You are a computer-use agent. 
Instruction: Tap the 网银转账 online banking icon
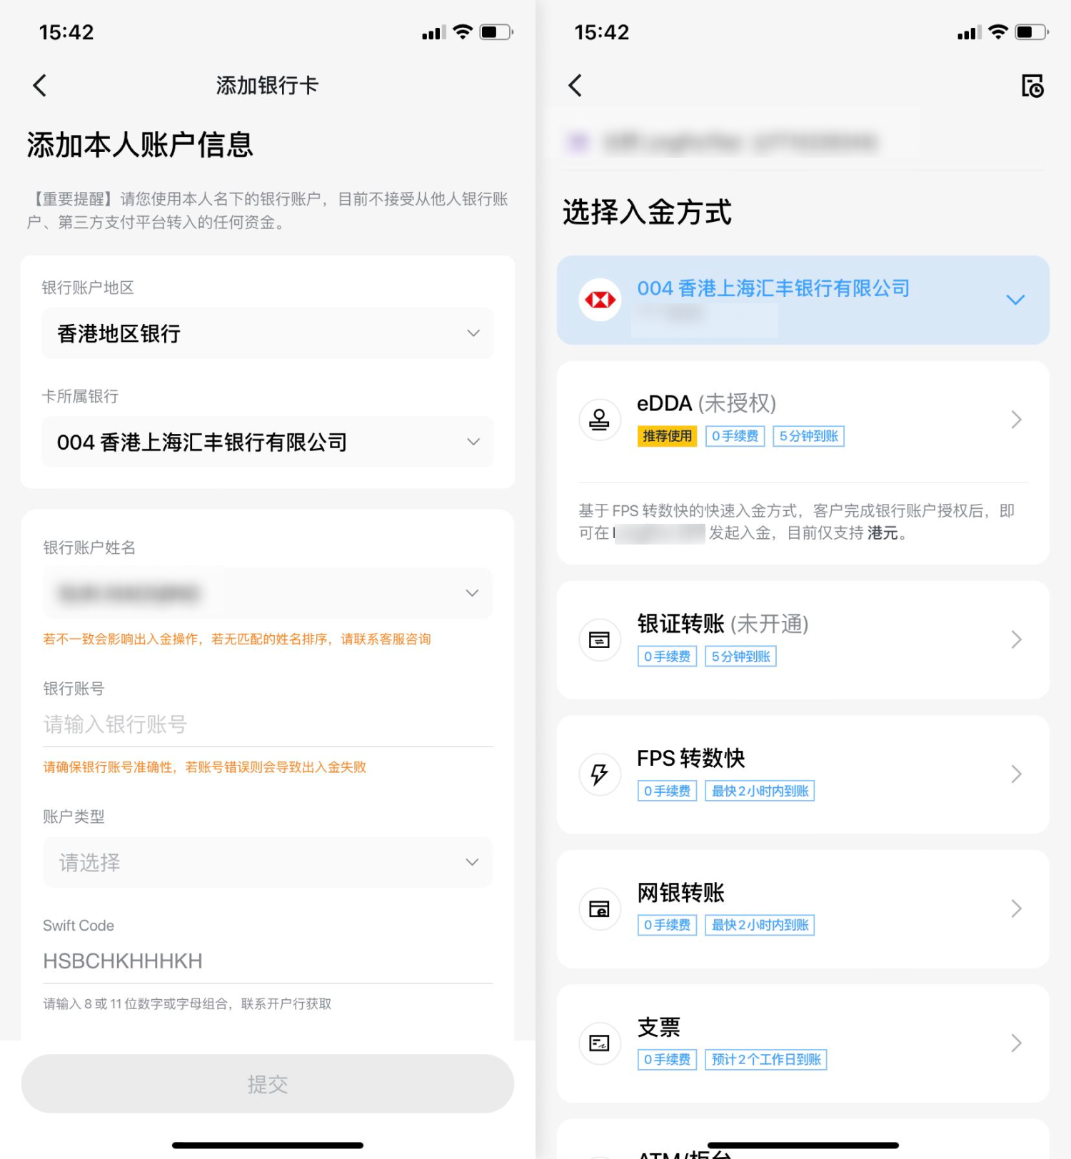pos(600,909)
